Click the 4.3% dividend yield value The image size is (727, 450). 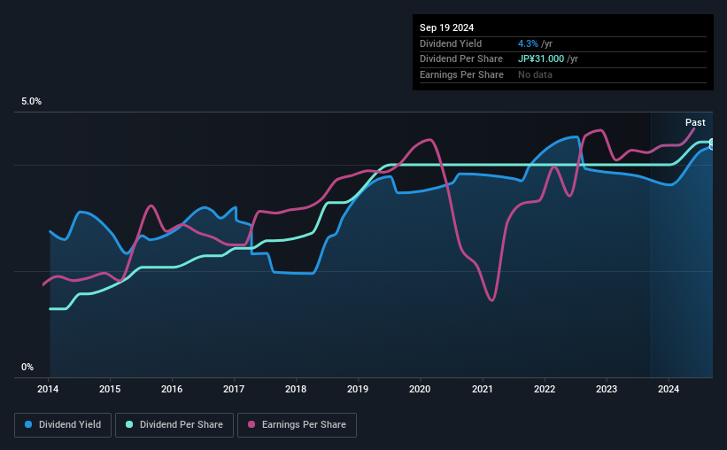tap(528, 43)
